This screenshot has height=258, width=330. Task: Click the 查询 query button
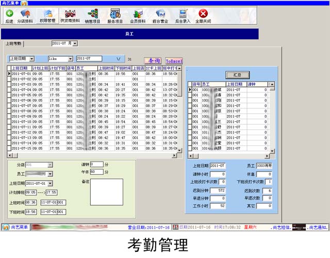pos(153,60)
